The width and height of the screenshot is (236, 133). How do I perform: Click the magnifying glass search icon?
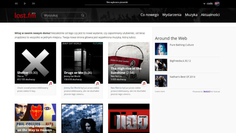(82, 15)
